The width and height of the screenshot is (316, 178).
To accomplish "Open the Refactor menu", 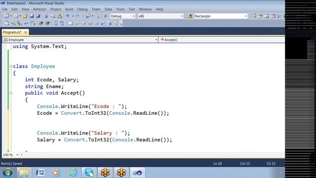I will [x=39, y=9].
